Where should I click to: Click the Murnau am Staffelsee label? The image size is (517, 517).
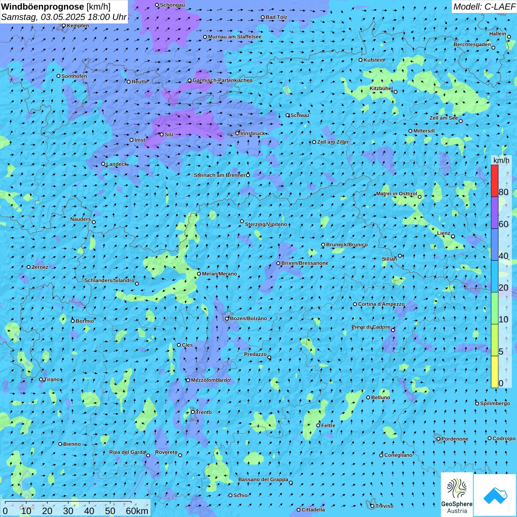[235, 37]
